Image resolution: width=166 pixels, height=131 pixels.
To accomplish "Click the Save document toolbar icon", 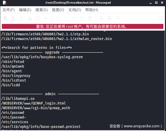I will coord(21,18).
